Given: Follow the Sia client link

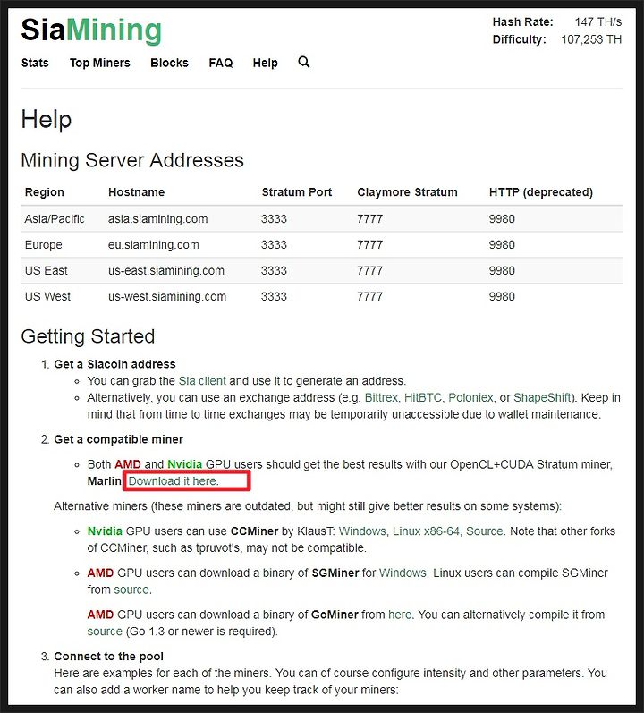Looking at the screenshot, I should pyautogui.click(x=202, y=380).
